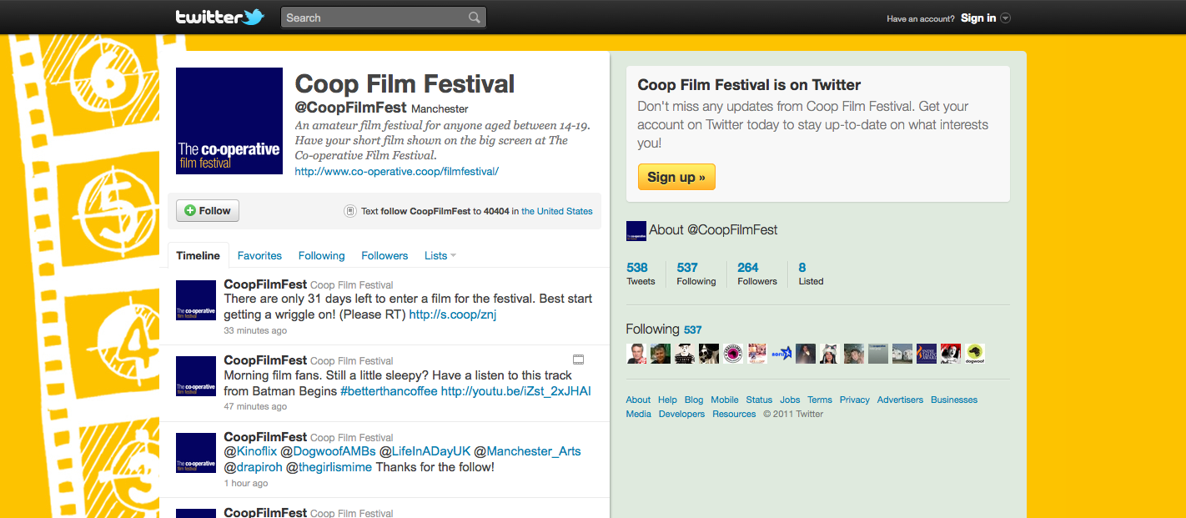Screen dimensions: 1186x518
Task: Click the '47 minutes ago' timestamp
Action: click(255, 407)
